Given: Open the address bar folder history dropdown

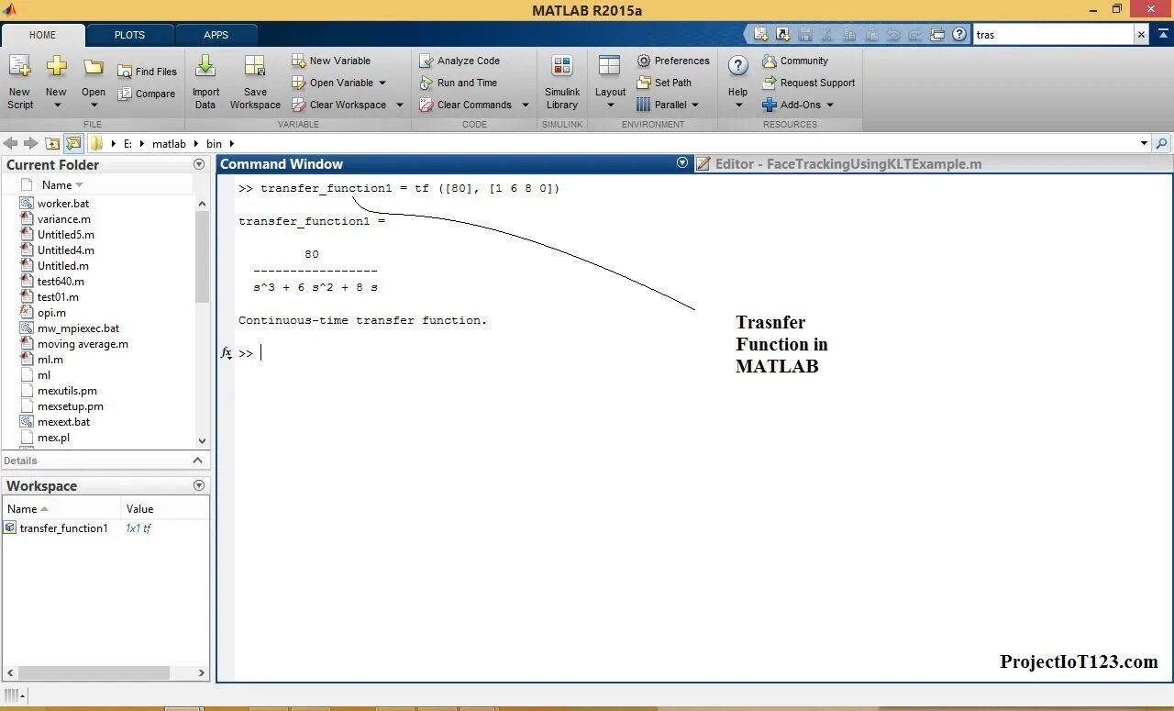Looking at the screenshot, I should 1144,143.
